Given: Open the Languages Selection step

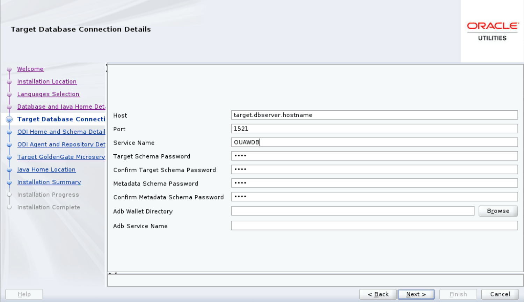Looking at the screenshot, I should click(48, 94).
